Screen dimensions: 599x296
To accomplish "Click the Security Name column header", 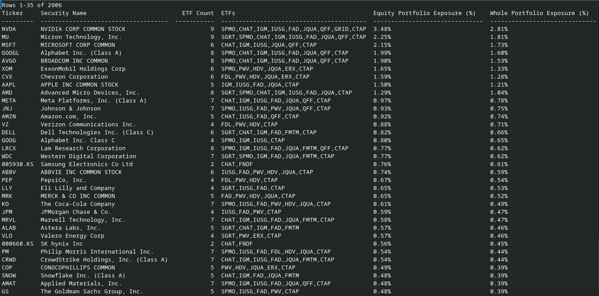I will point(64,13).
